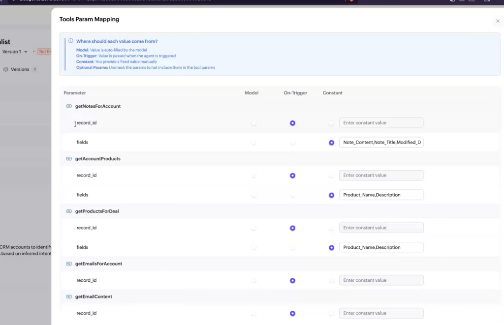Select Constant for getProductsForDeal record_id
This screenshot has width=504, height=325.
coord(331,228)
